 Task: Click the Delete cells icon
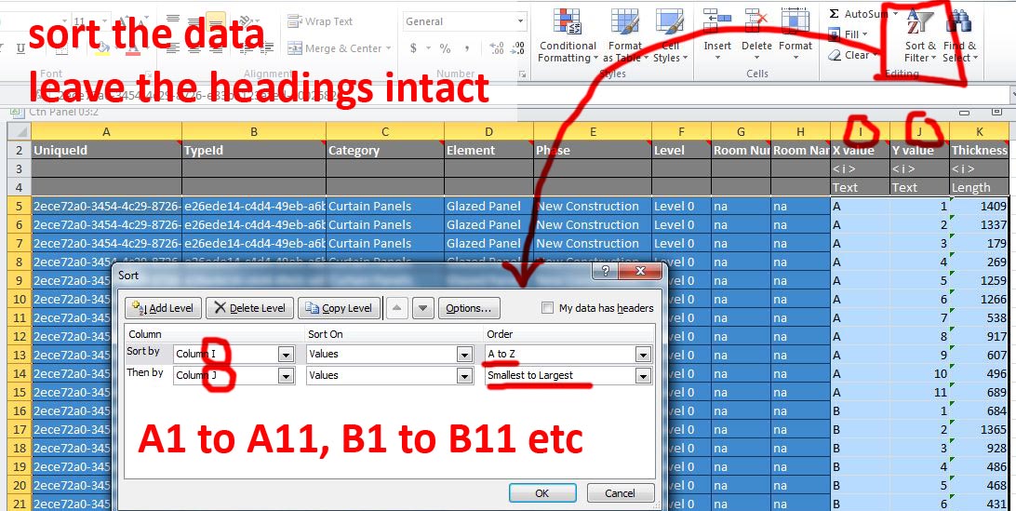pyautogui.click(x=756, y=20)
